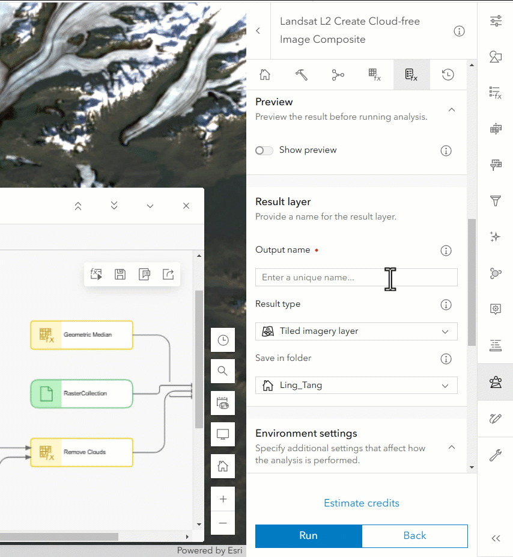Select the Remove Clouds function node
513x557 pixels.
pyautogui.click(x=82, y=452)
